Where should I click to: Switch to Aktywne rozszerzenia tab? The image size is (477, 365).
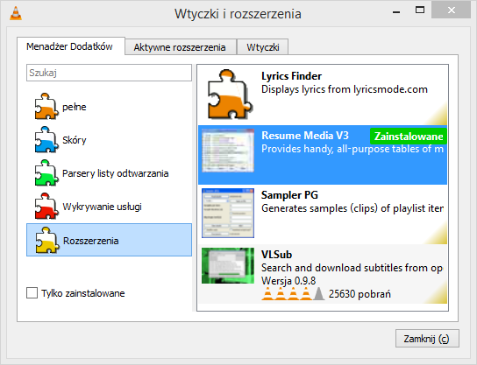pyautogui.click(x=180, y=47)
